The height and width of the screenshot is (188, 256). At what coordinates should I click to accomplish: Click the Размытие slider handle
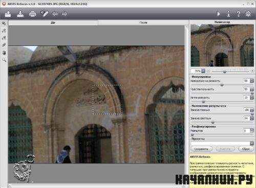pyautogui.click(x=193, y=134)
